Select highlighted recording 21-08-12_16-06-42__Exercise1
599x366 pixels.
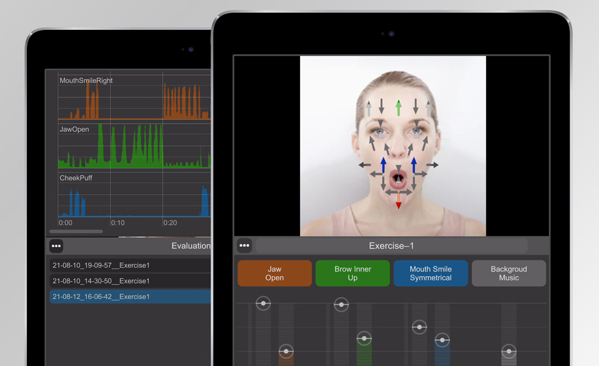point(130,296)
